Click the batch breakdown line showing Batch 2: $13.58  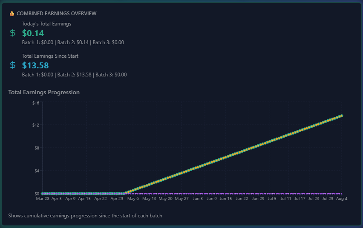[x=74, y=75]
